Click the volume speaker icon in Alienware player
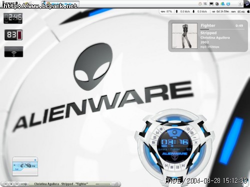This screenshot has width=250, height=187. pyautogui.click(x=174, y=132)
